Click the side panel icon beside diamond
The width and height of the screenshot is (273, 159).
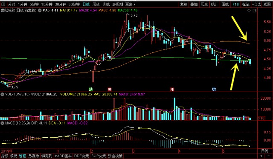click(x=255, y=11)
